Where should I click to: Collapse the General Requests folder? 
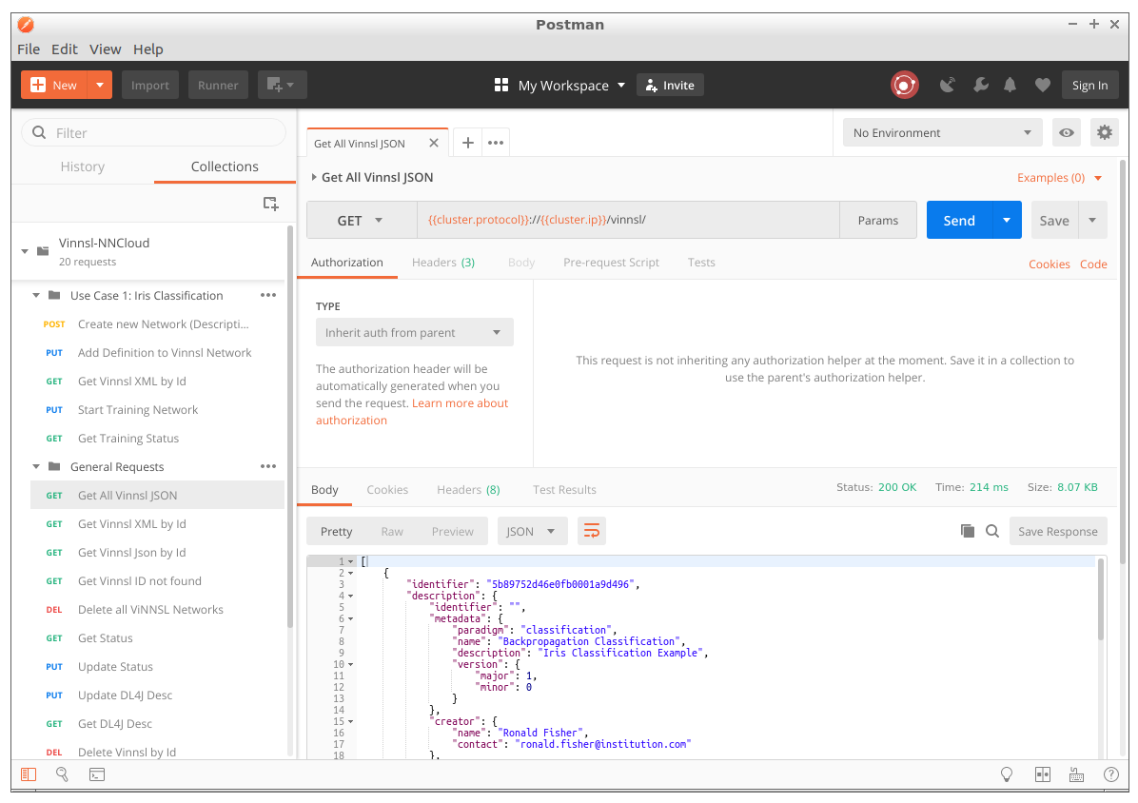click(35, 466)
